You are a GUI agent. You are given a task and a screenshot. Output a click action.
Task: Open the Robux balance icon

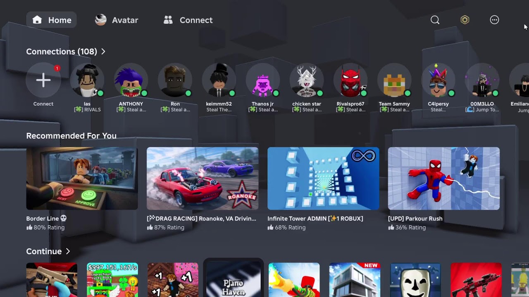pyautogui.click(x=465, y=20)
